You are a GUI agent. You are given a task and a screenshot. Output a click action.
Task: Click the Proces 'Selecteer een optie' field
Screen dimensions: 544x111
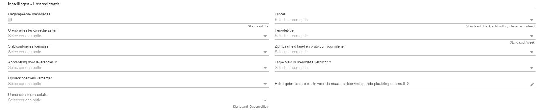coord(405,20)
